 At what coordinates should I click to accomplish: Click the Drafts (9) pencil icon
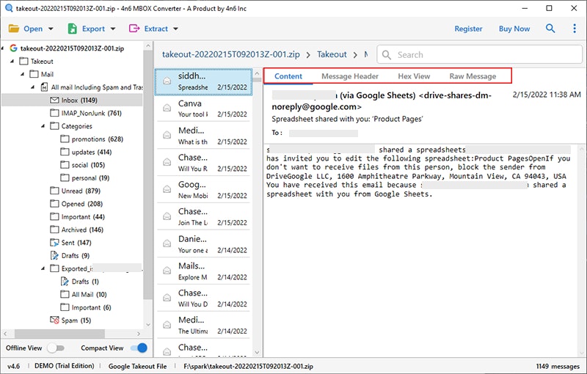coord(54,255)
